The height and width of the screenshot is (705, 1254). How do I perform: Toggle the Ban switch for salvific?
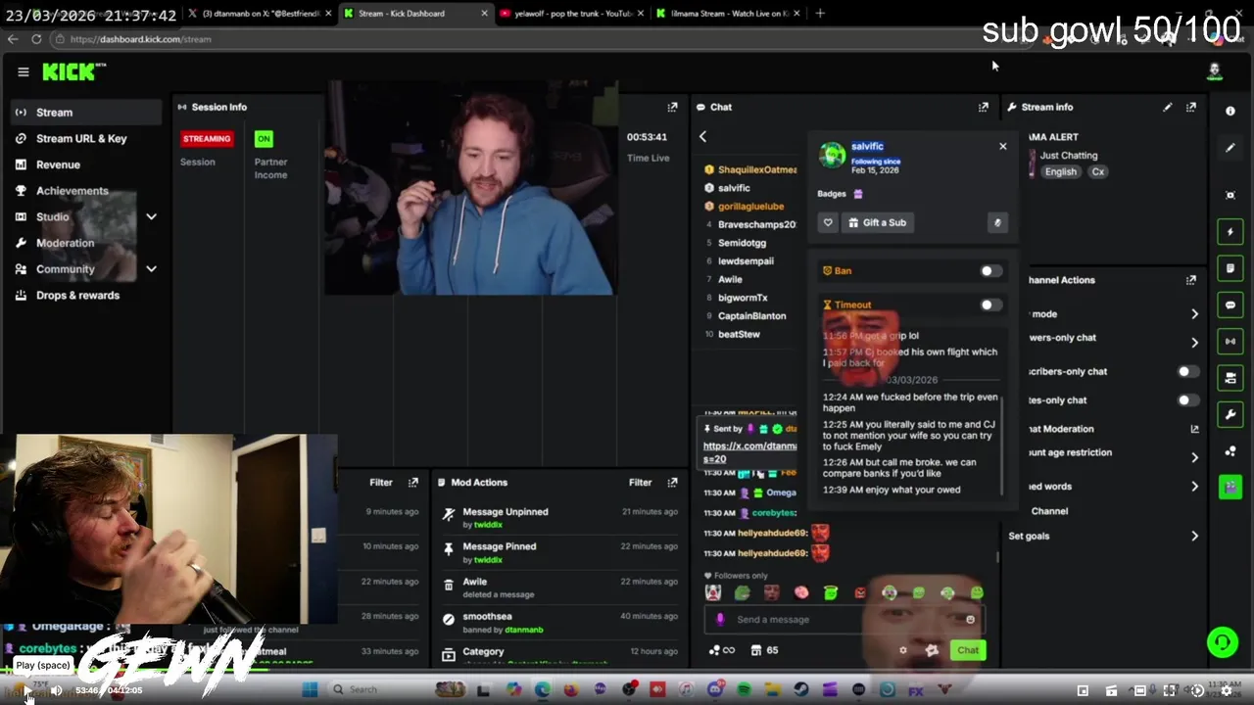(990, 271)
